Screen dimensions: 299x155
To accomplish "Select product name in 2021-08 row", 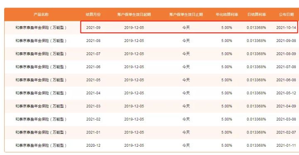I will (41, 41).
